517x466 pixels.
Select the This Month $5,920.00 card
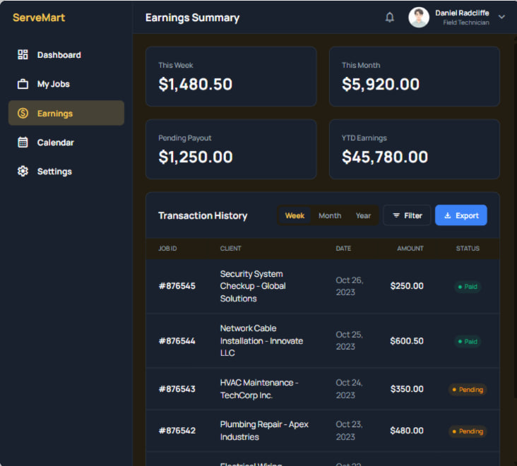point(415,76)
